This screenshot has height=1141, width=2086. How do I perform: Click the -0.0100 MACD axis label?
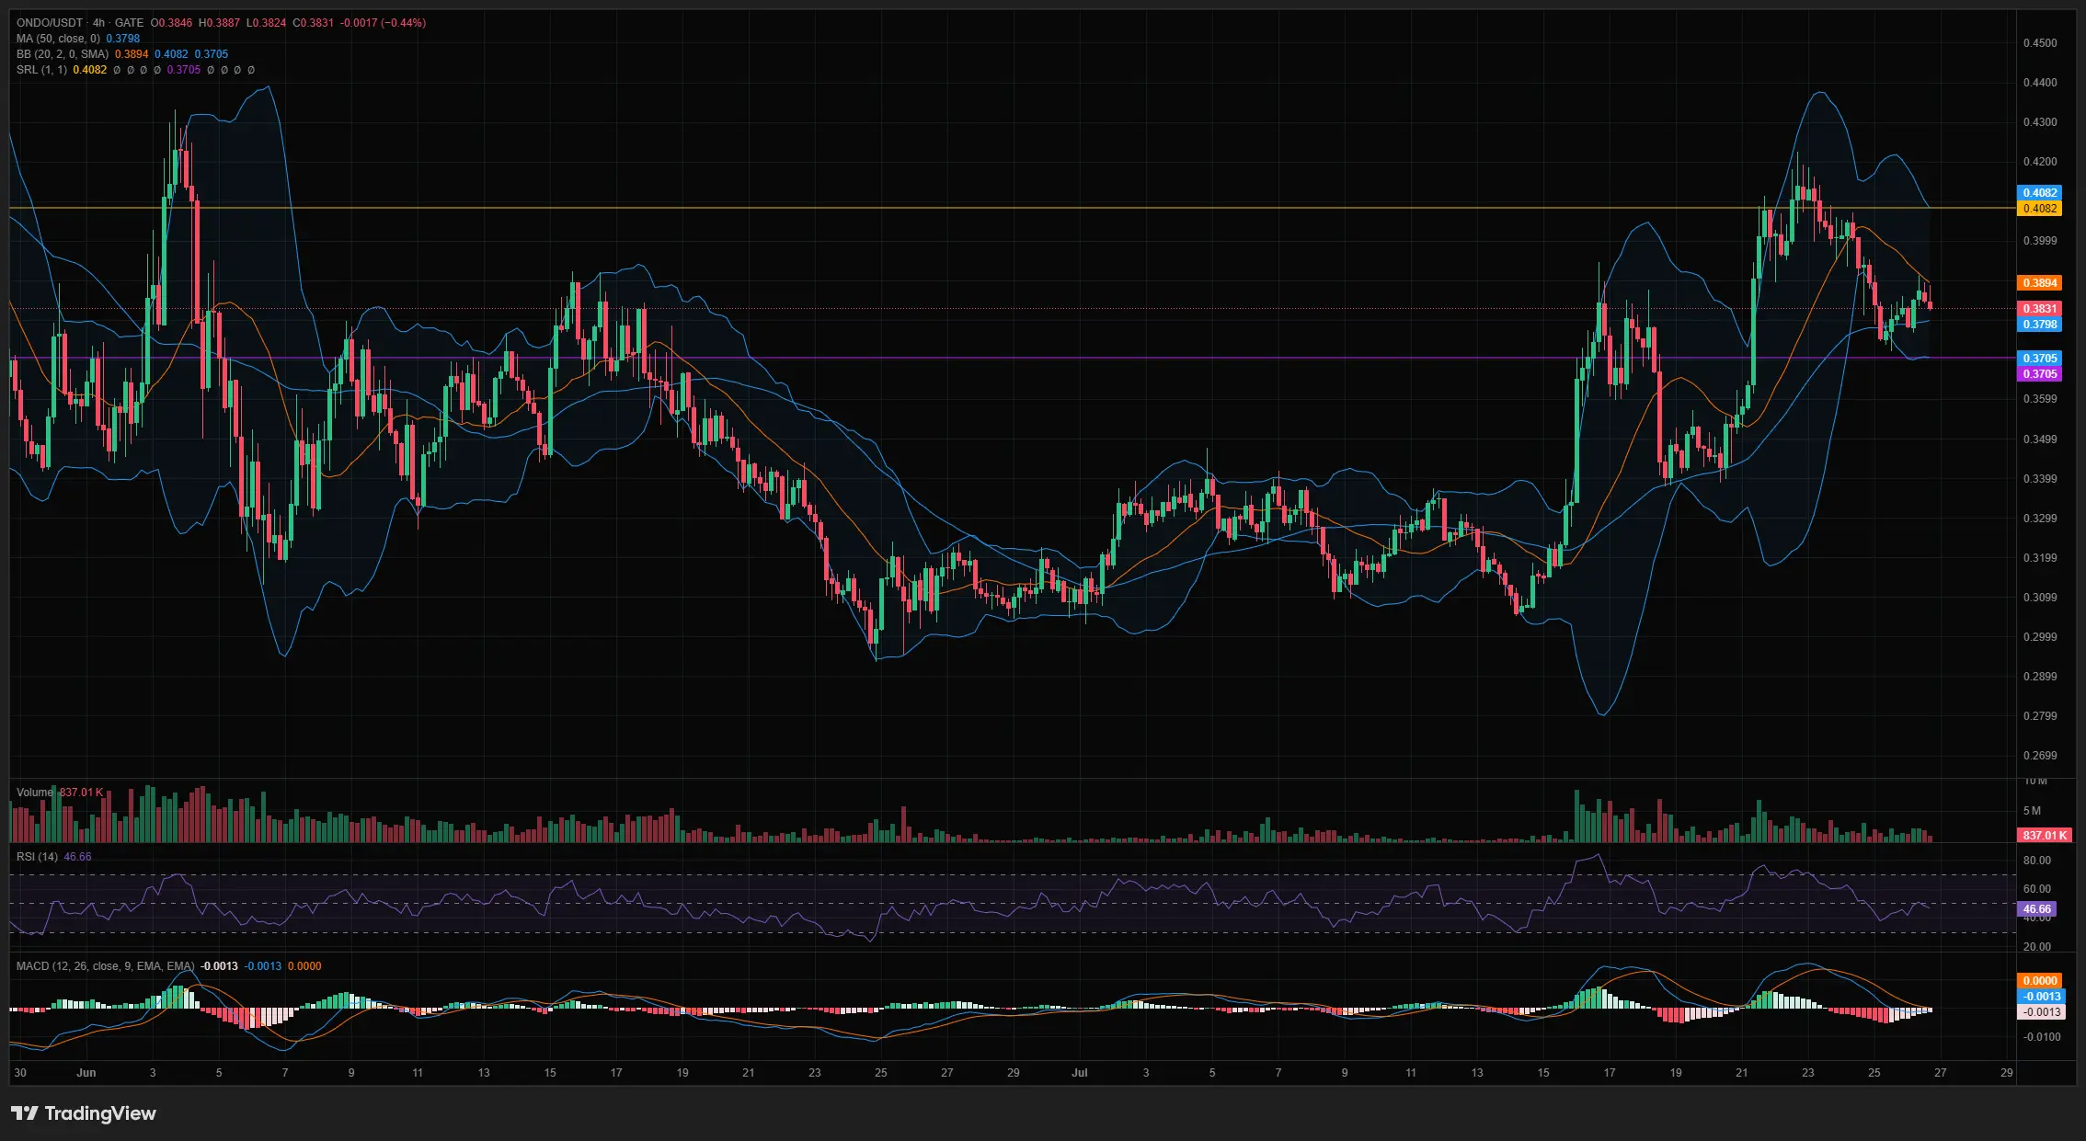click(x=2041, y=1037)
